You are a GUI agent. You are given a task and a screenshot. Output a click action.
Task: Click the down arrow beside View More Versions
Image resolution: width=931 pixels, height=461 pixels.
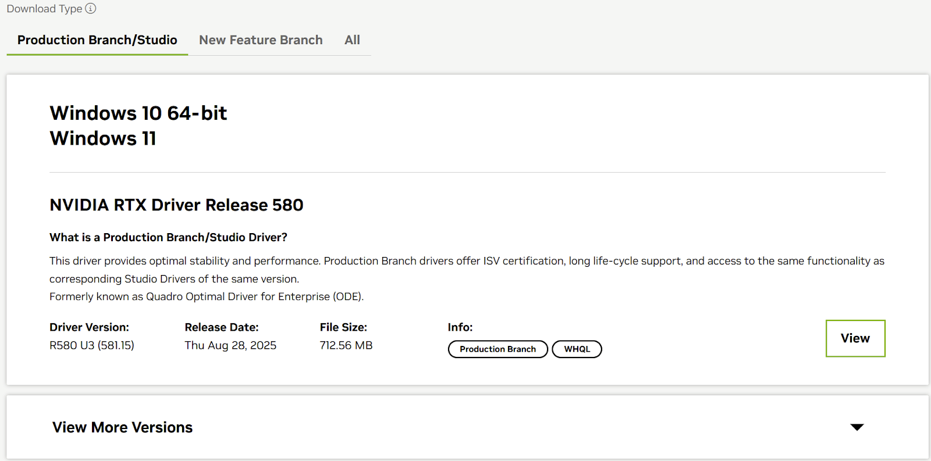[x=857, y=427]
